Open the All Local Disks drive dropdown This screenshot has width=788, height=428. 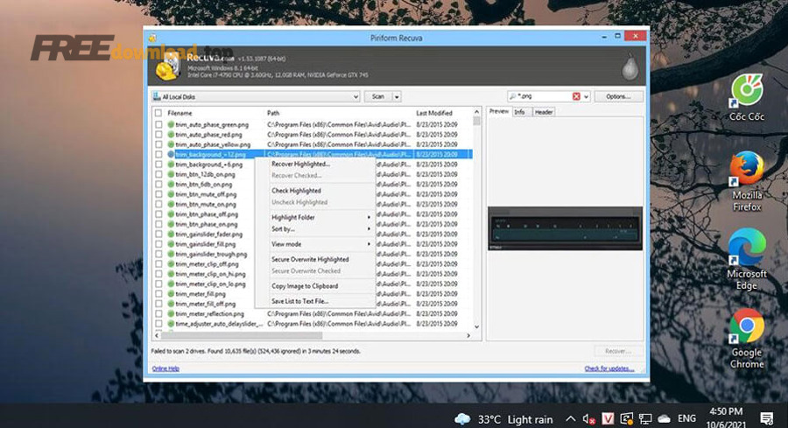(x=256, y=96)
